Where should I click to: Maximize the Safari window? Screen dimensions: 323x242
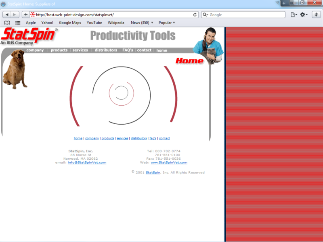pyautogui.click(x=302, y=3)
